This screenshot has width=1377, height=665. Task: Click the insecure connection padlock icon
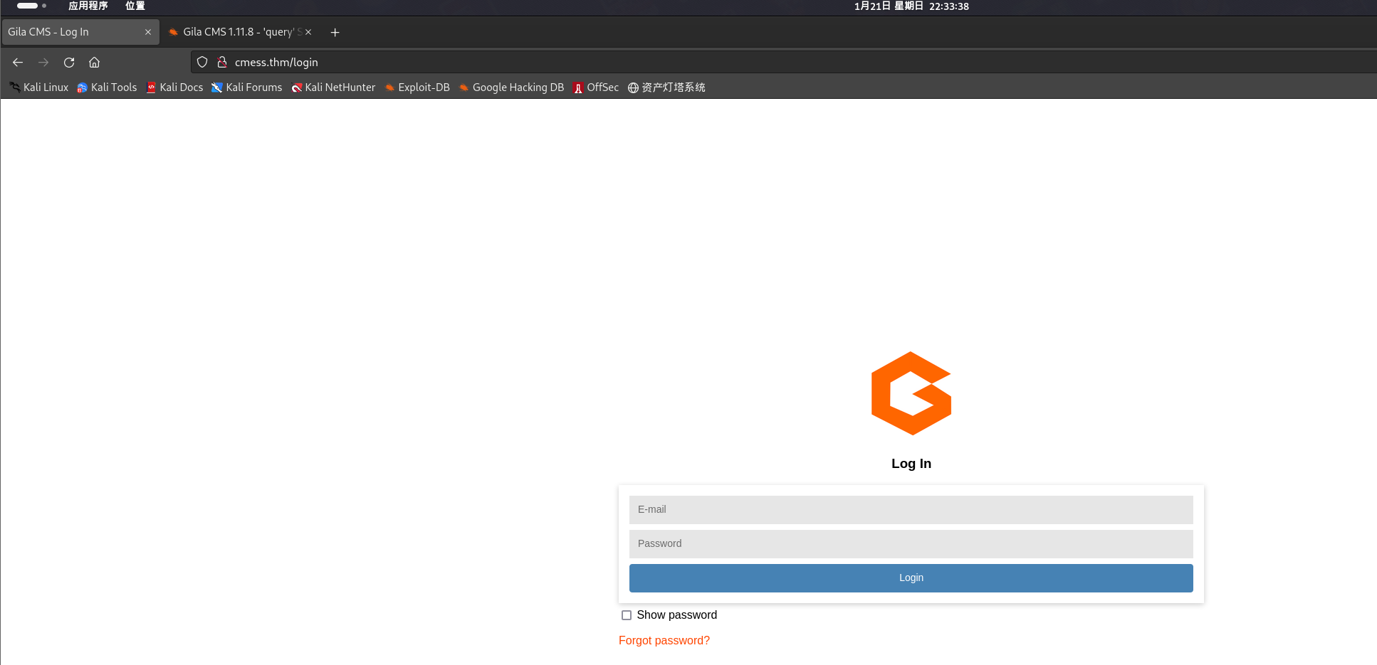222,63
